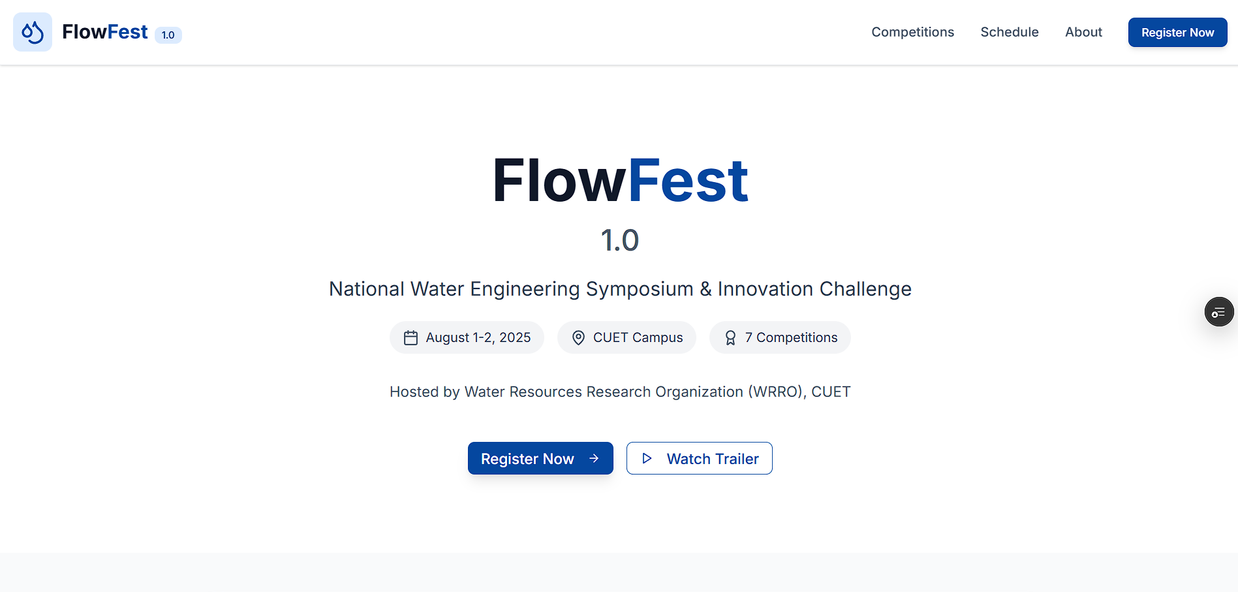Click the large Register Now hero button
Image resolution: width=1238 pixels, height=592 pixels.
540,458
